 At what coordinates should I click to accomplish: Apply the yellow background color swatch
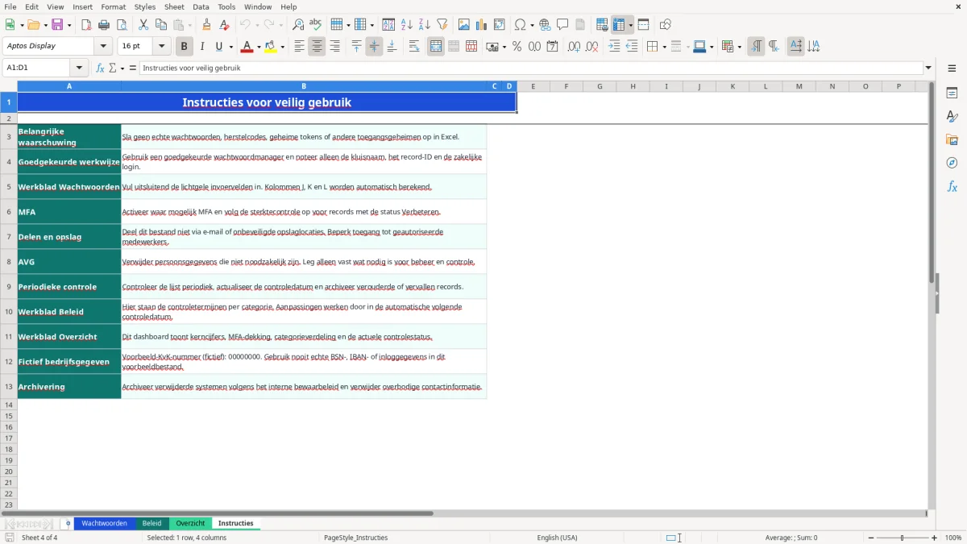(270, 47)
